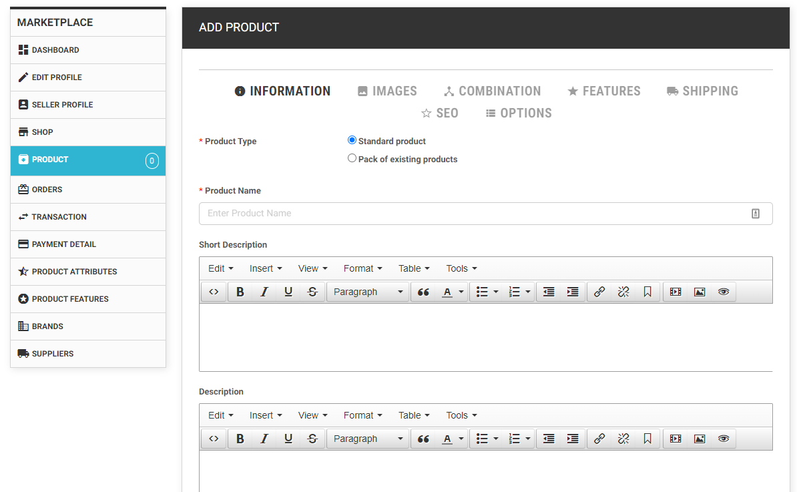
Task: Insert image in Description editor
Action: (700, 439)
